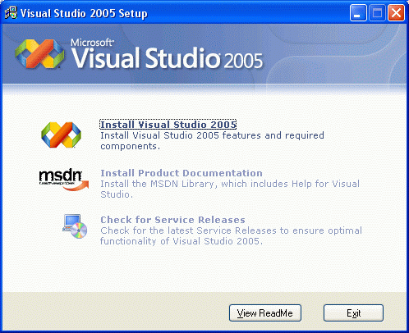The height and width of the screenshot is (333, 409).
Task: Close the setup window with the red X
Action: click(396, 12)
